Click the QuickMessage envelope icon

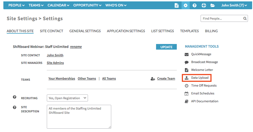click(187, 54)
